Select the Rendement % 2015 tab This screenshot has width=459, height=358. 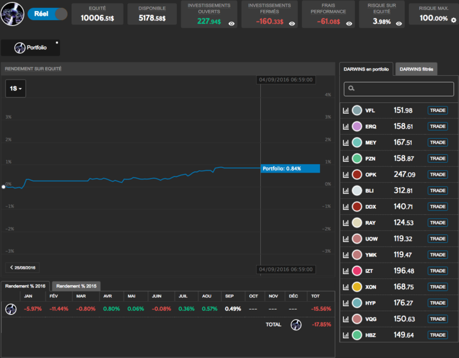(76, 286)
